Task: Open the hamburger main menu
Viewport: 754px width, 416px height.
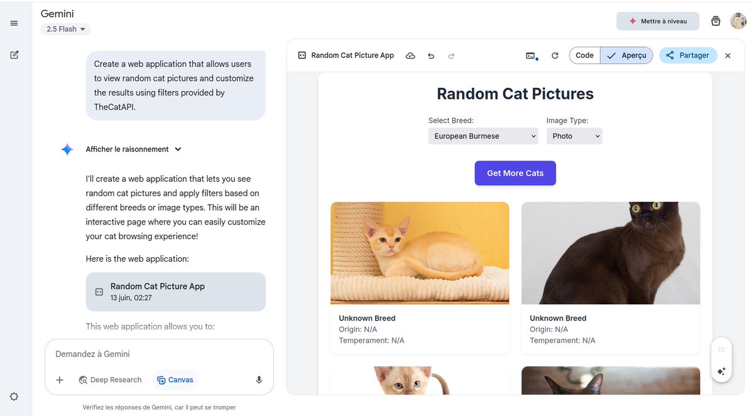Action: coord(14,23)
